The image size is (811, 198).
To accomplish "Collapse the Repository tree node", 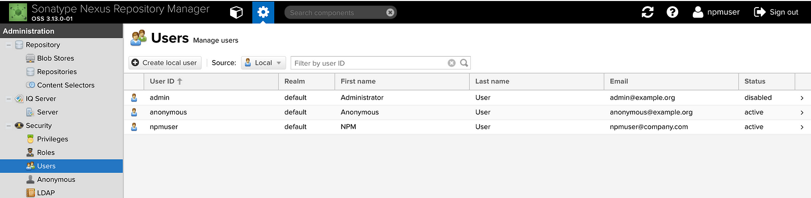I will 9,45.
